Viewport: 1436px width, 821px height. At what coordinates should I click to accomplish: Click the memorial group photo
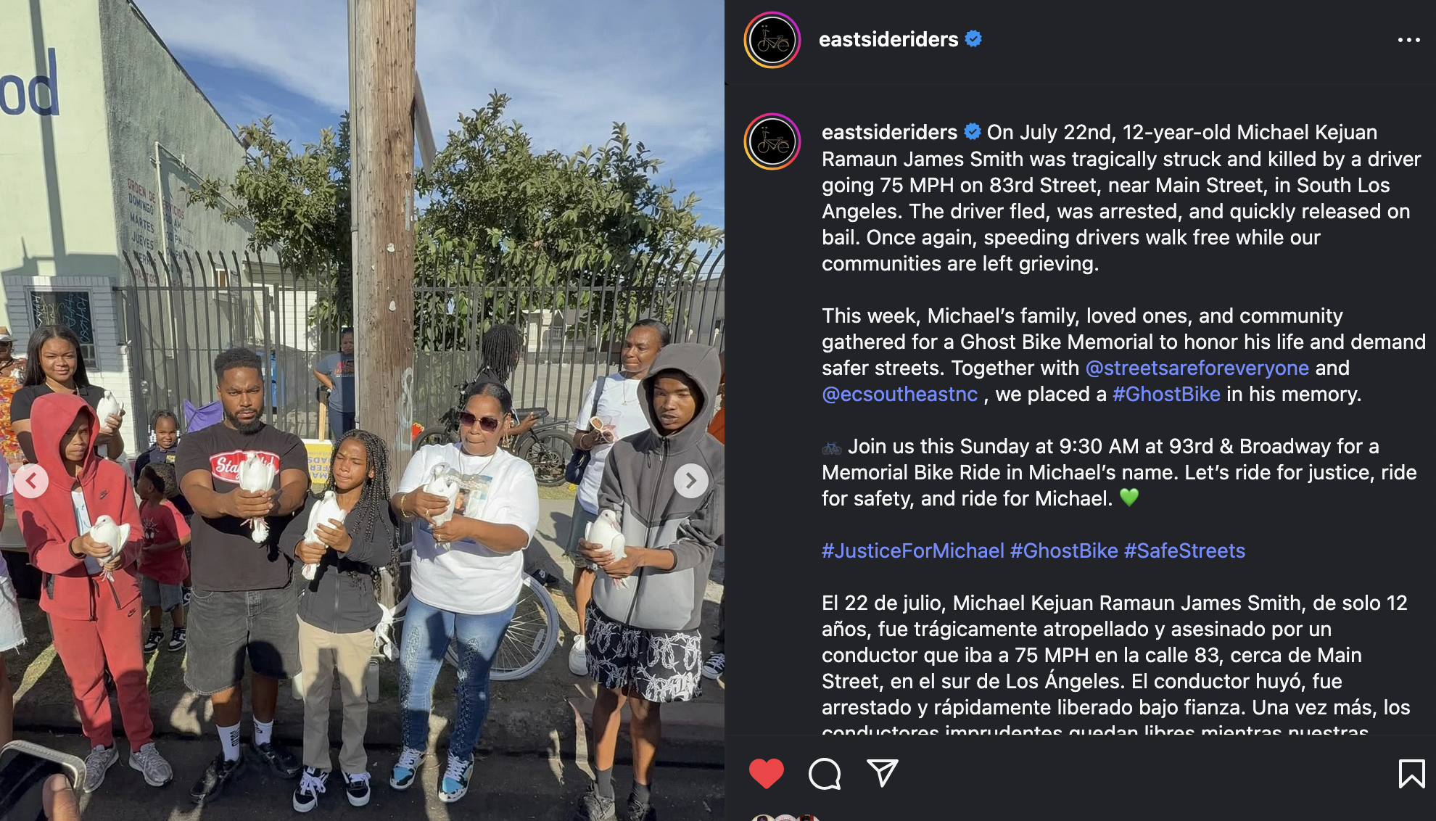pyautogui.click(x=362, y=410)
